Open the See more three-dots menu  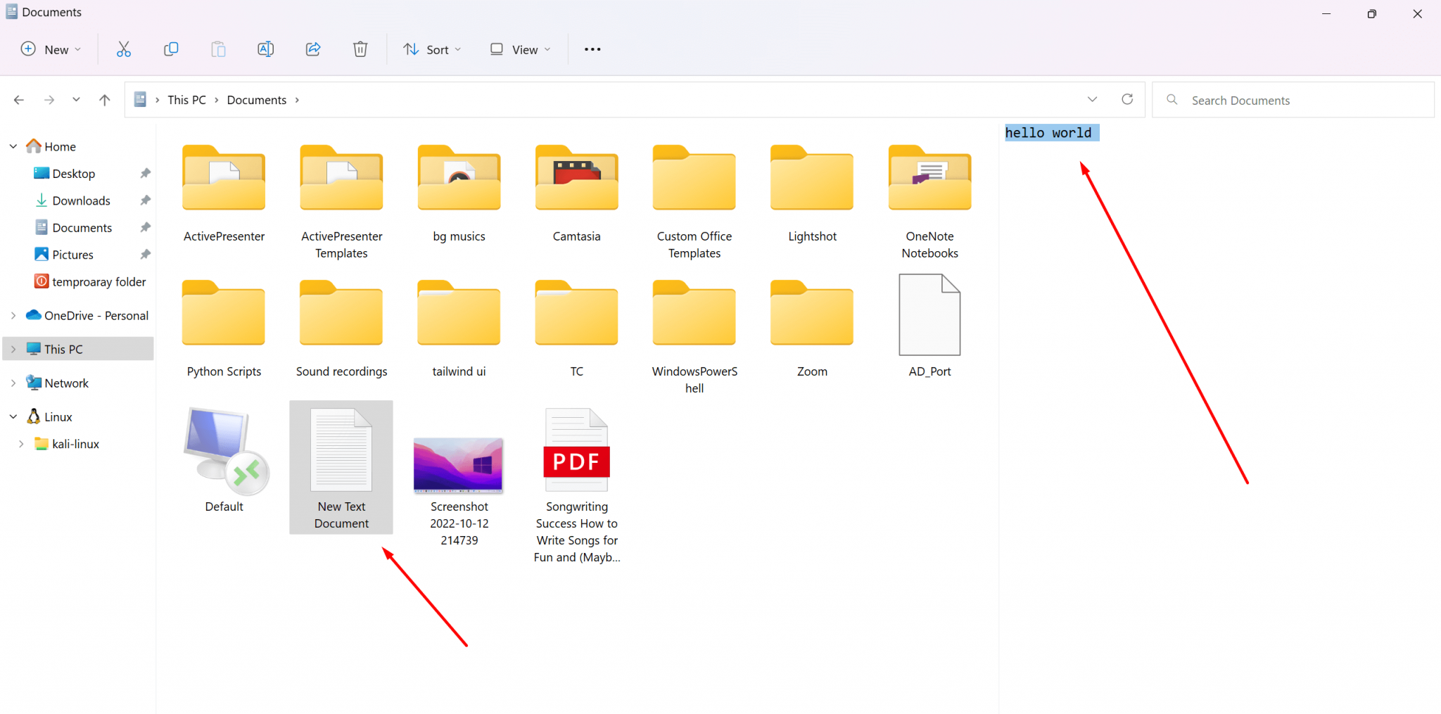592,49
